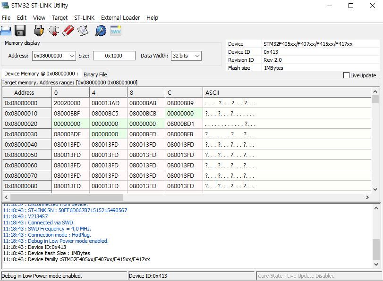Click log line Device flash Size : 1MBytes
The image size is (383, 281).
coord(46,253)
